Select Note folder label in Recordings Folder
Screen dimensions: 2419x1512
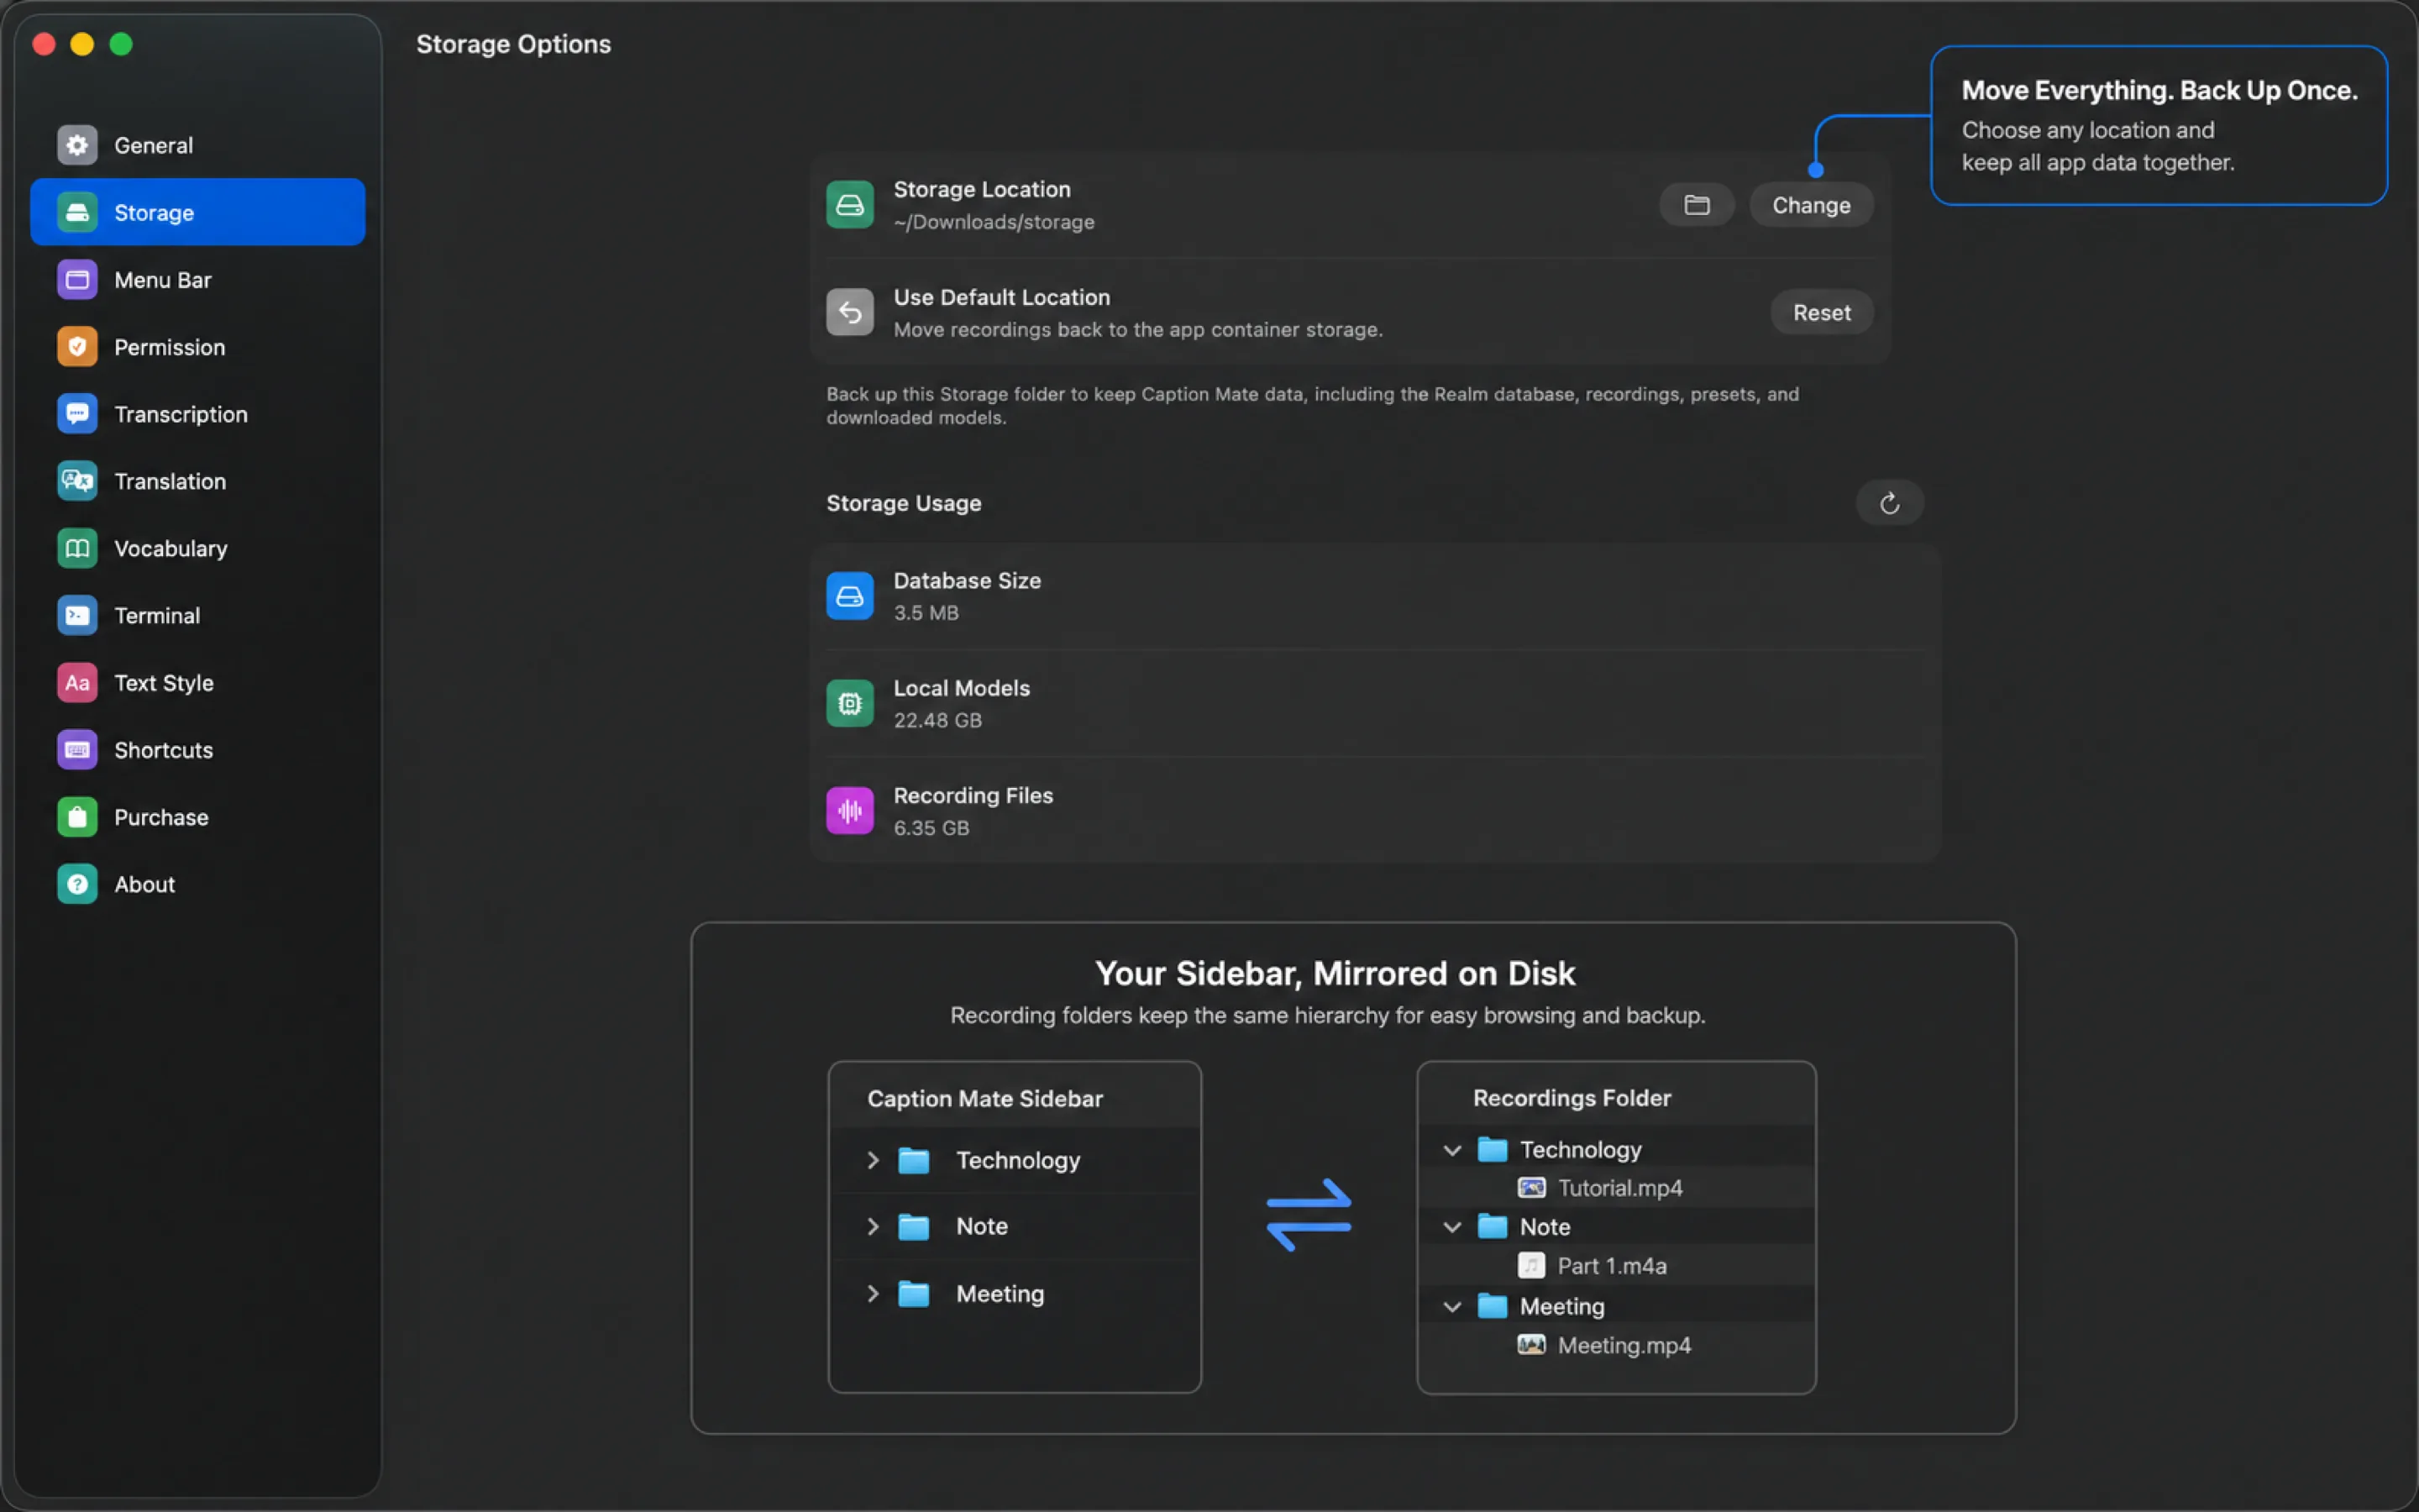(1545, 1227)
